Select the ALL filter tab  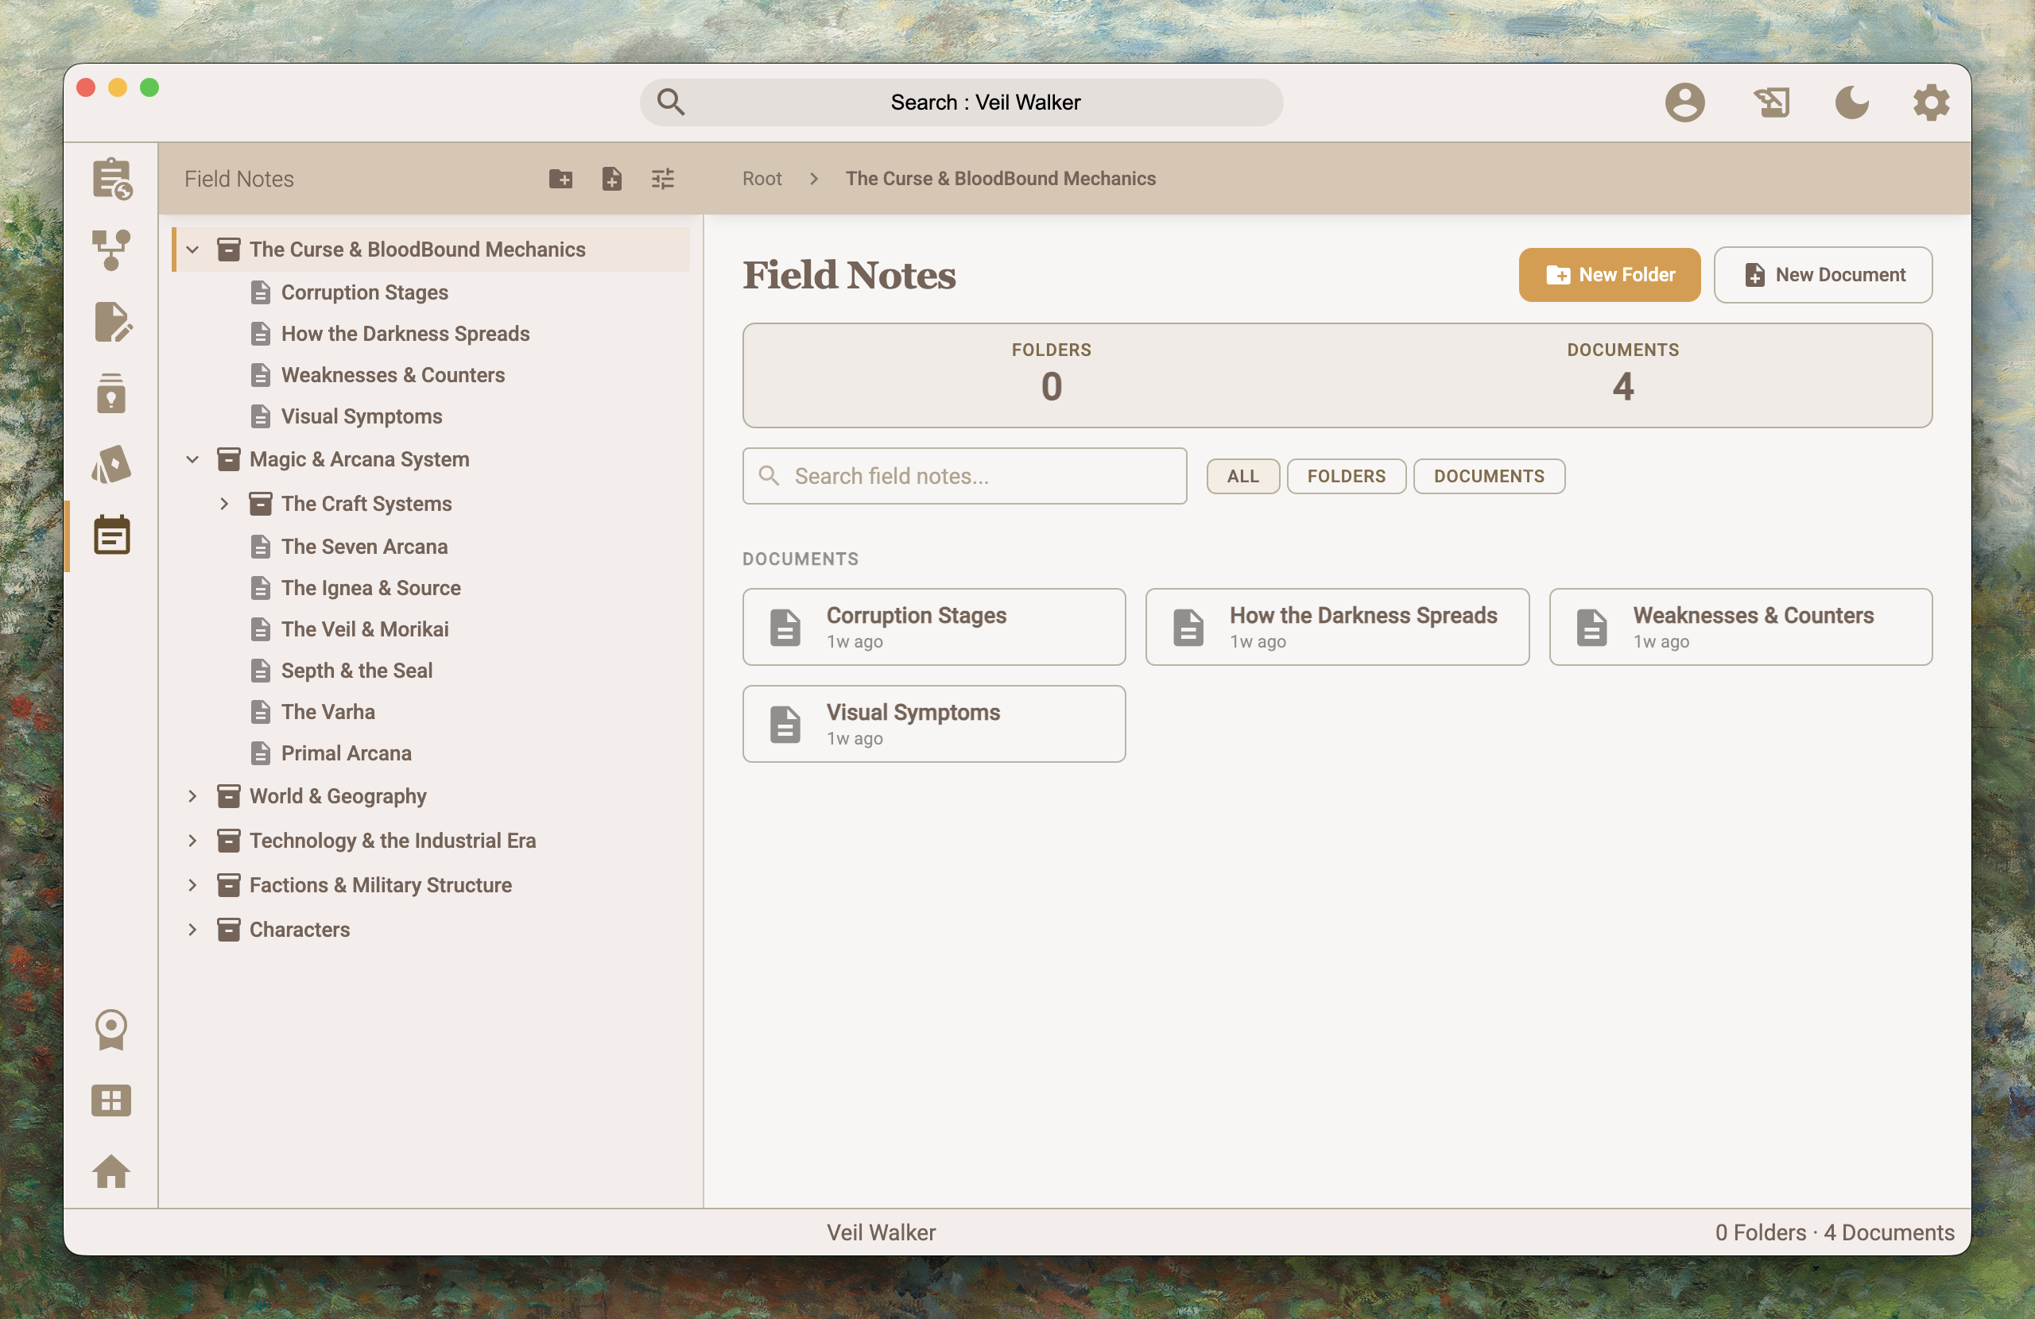(x=1242, y=476)
